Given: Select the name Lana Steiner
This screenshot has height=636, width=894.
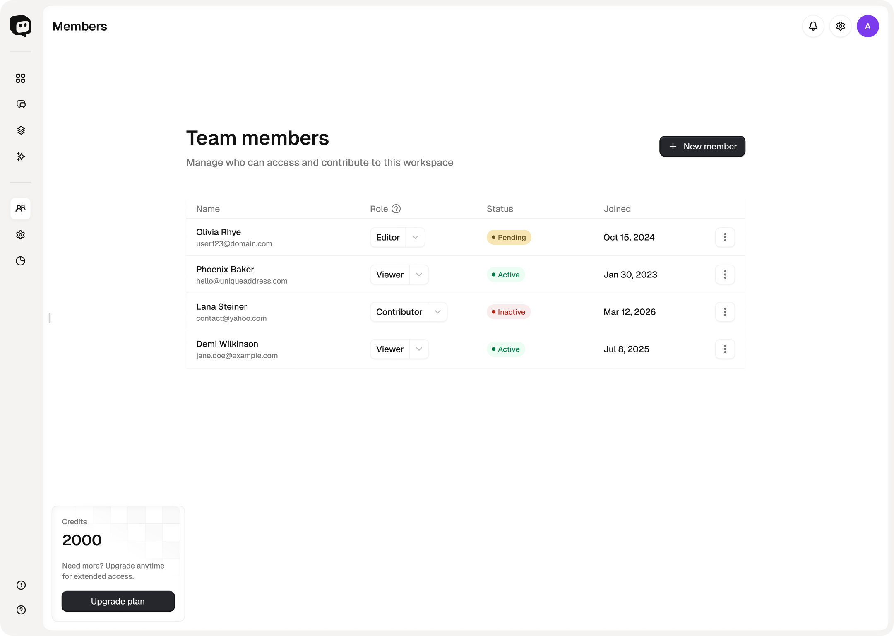Looking at the screenshot, I should [221, 306].
